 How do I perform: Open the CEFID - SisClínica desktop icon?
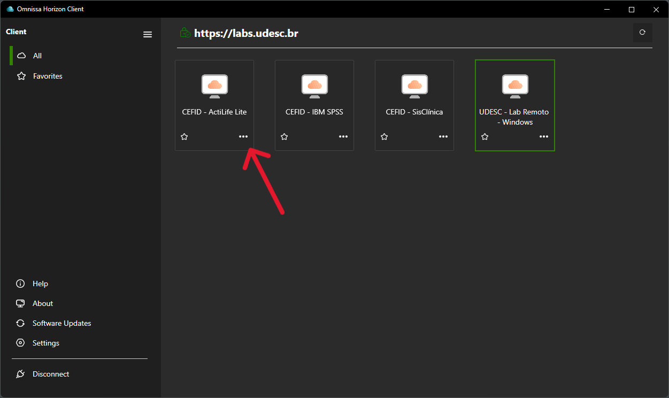point(414,86)
